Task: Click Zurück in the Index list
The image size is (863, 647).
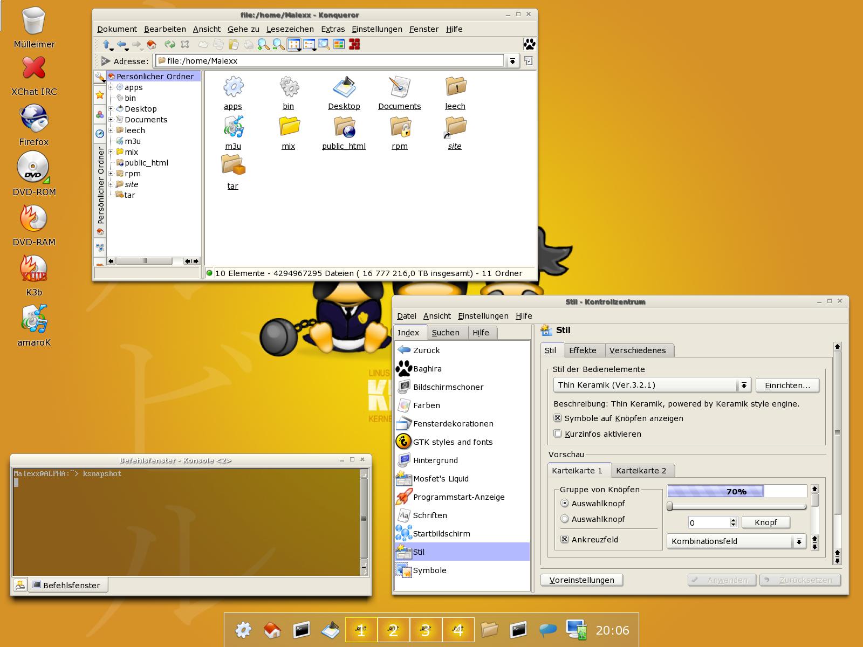Action: pos(418,350)
